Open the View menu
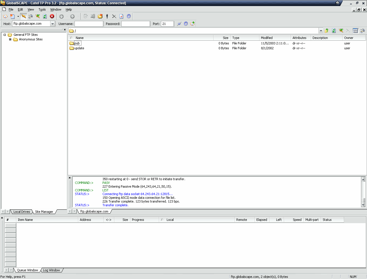 [31, 9]
